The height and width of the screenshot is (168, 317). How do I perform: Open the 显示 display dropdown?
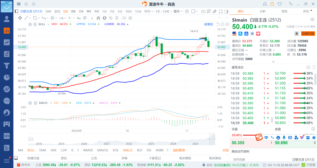coord(178,11)
